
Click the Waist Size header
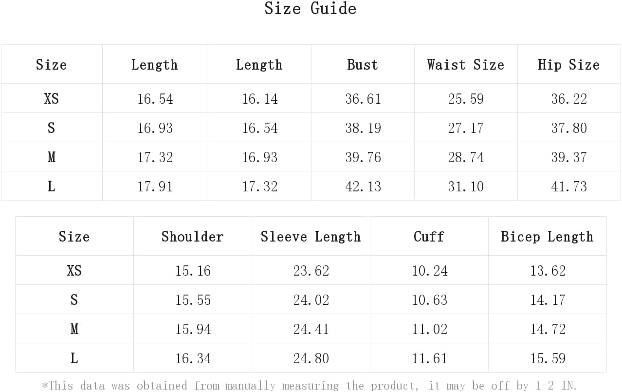tap(466, 65)
